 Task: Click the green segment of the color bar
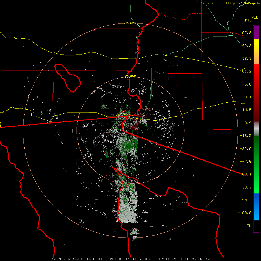pos(256,165)
